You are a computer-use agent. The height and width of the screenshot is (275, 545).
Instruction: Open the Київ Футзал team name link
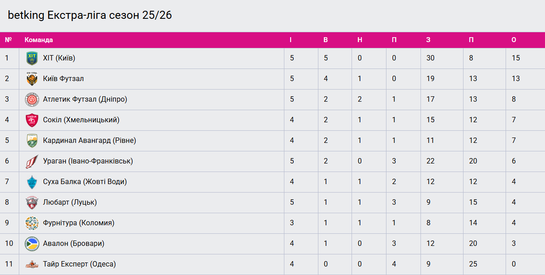(63, 79)
